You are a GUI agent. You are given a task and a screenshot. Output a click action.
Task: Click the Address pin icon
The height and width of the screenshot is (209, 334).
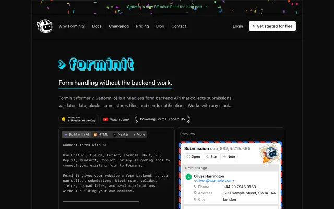[x=195, y=193]
